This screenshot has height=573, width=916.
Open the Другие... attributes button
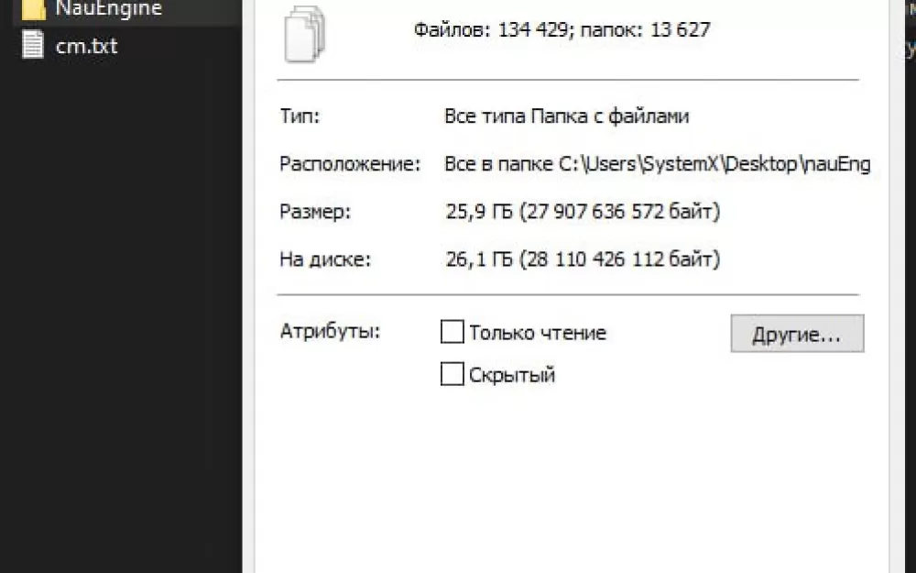(797, 334)
